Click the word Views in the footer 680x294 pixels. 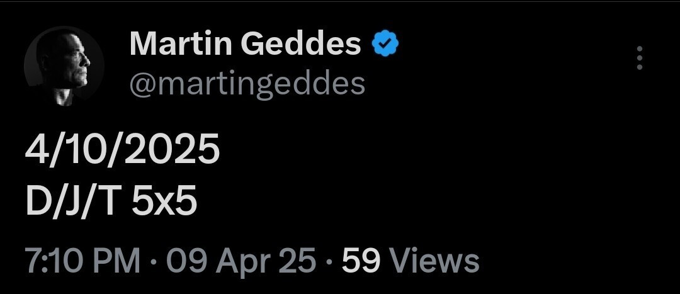434,260
